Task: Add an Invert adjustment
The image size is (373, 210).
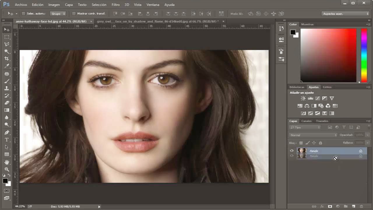Action: pos(303,113)
